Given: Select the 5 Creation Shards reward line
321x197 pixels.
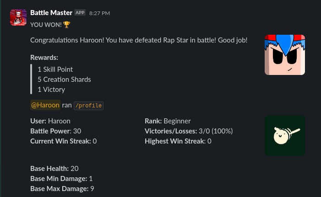Looking at the screenshot, I should [64, 80].
